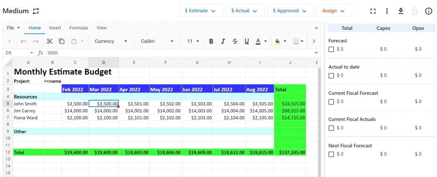Open the File menu
The height and width of the screenshot is (177, 437).
[x=13, y=28]
